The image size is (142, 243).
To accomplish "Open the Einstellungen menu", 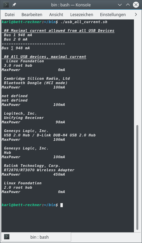I will (x=113, y=14).
